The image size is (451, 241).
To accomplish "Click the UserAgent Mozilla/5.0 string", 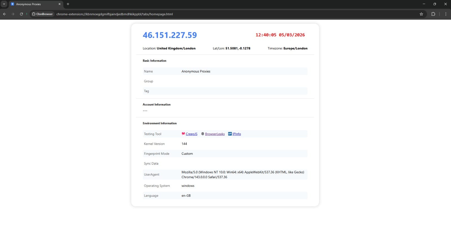I will pos(243,174).
